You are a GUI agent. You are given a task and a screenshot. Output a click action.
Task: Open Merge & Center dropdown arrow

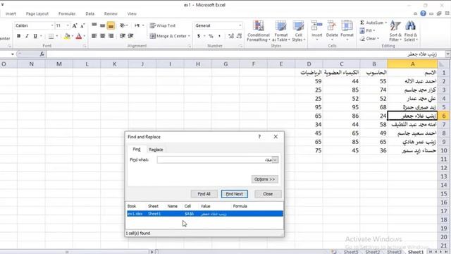(189, 36)
